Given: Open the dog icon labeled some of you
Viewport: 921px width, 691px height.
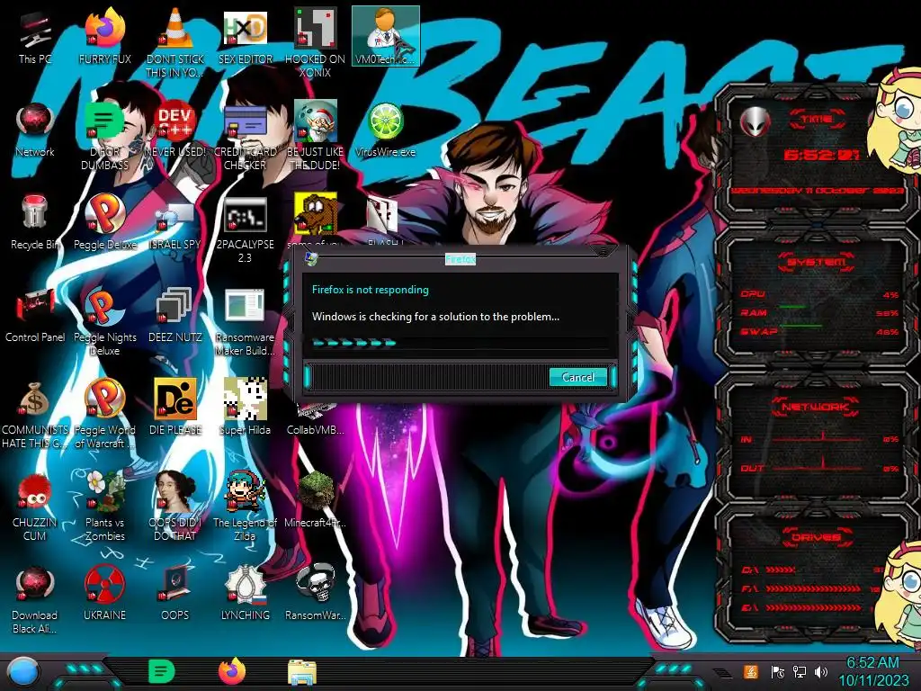Looking at the screenshot, I should (315, 219).
